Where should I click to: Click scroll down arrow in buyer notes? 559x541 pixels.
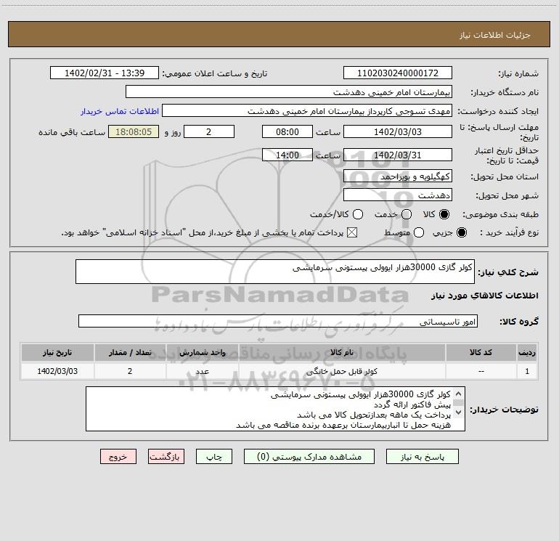[459, 412]
